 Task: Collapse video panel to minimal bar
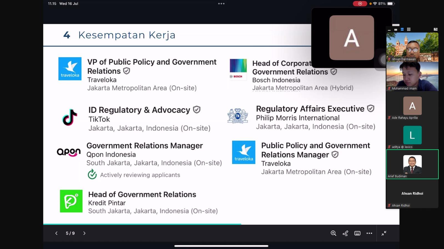389,30
